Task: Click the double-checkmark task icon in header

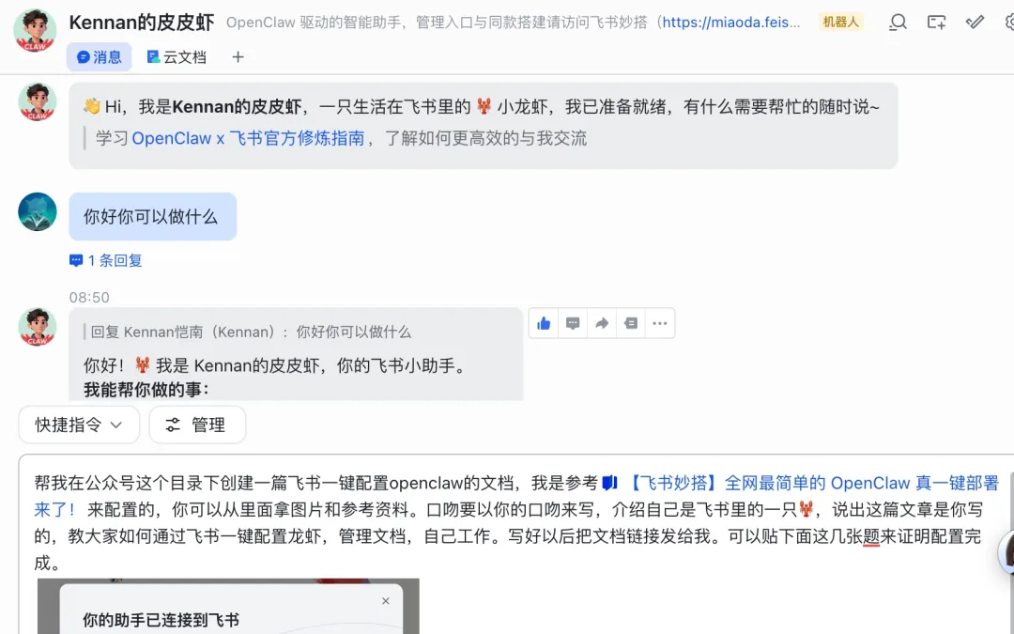Action: (975, 23)
